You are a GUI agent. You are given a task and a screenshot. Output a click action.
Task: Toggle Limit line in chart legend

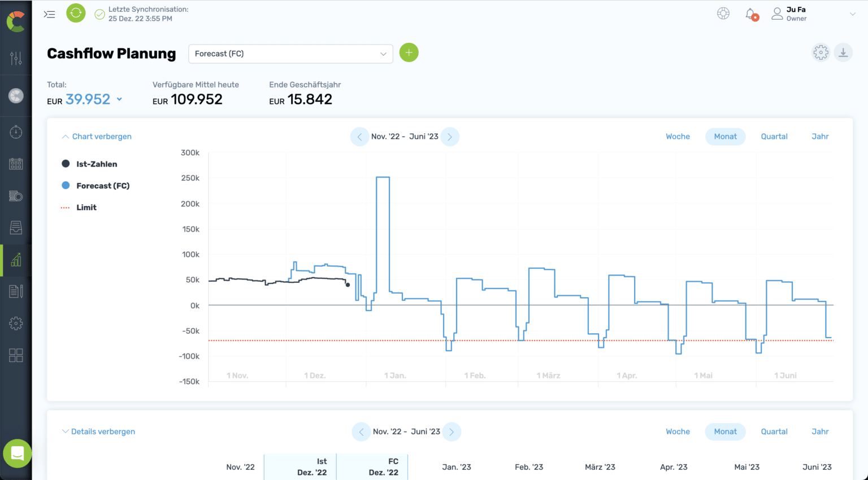[86, 208]
